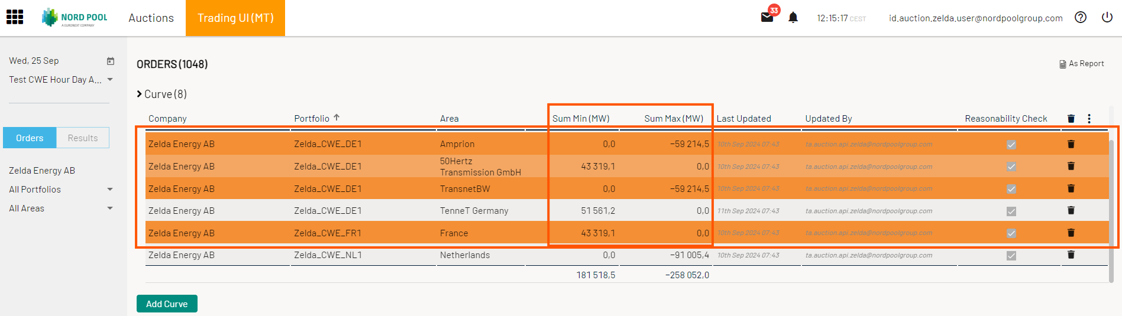Delete the TenneT Germany order row
1122x316 pixels.
(x=1071, y=210)
